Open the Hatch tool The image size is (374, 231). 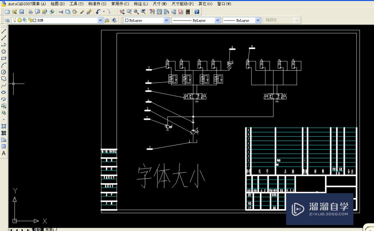point(4,127)
